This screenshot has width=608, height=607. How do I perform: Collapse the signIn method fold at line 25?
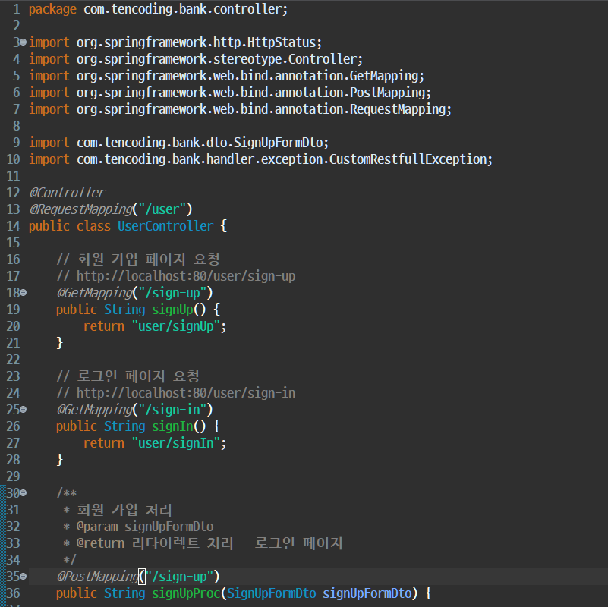[24, 409]
